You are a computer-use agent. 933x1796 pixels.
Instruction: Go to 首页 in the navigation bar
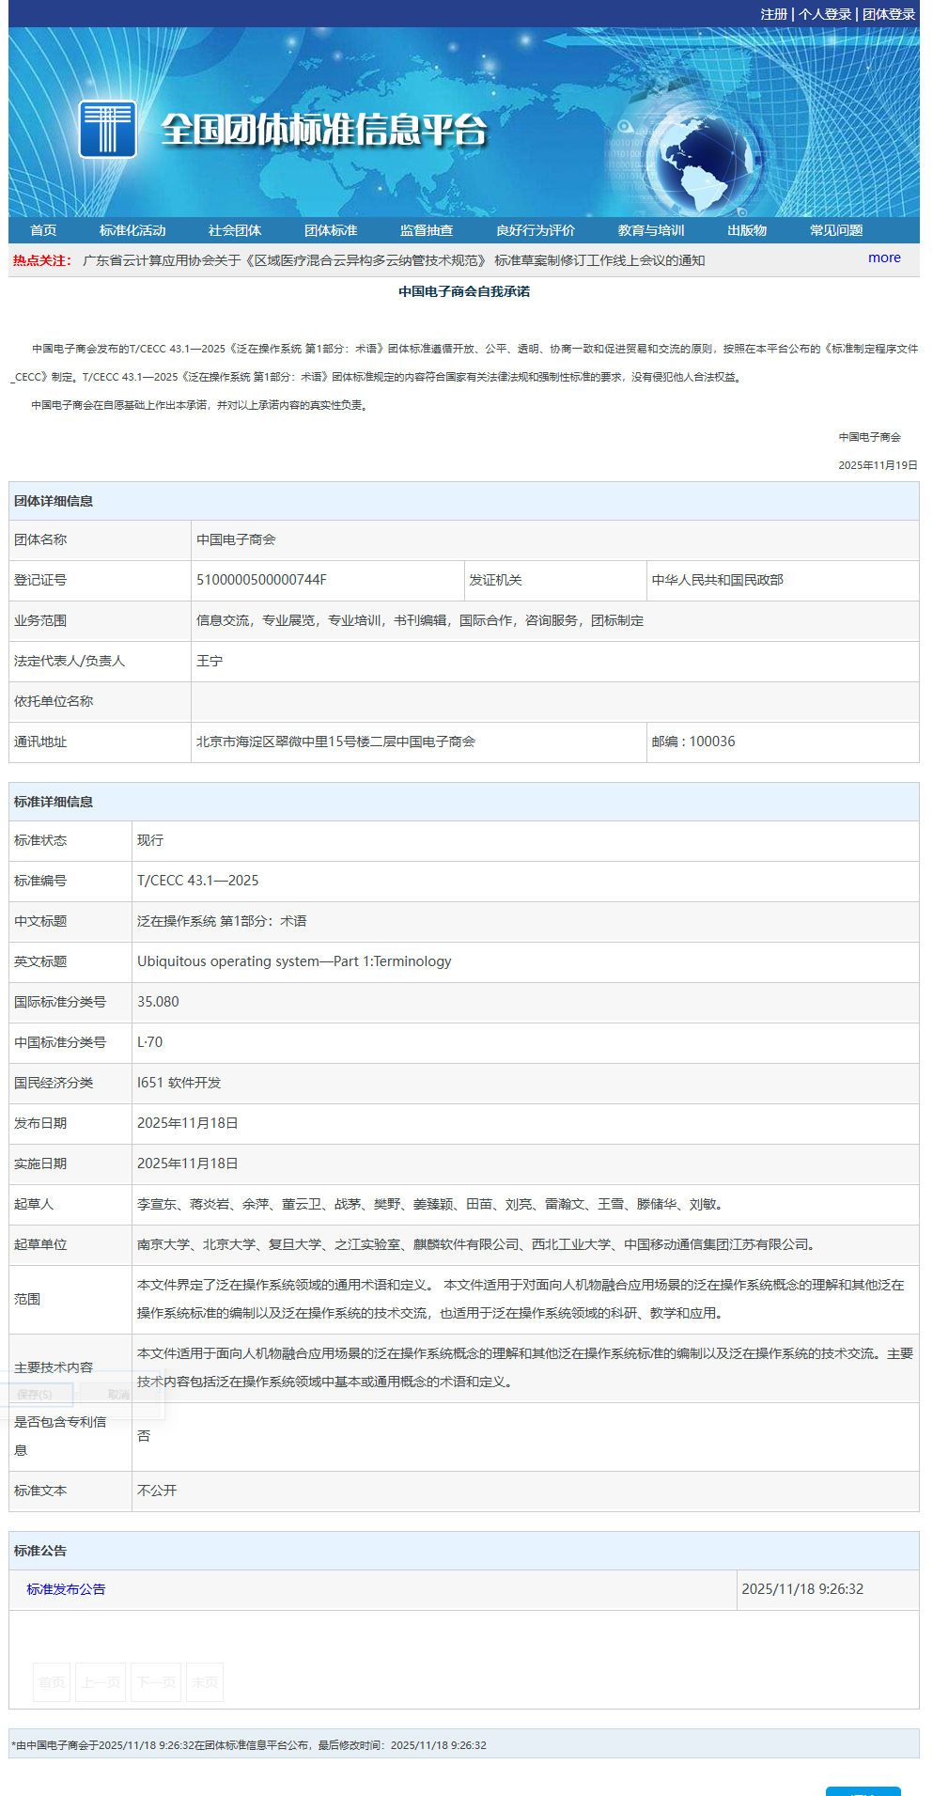click(x=43, y=230)
